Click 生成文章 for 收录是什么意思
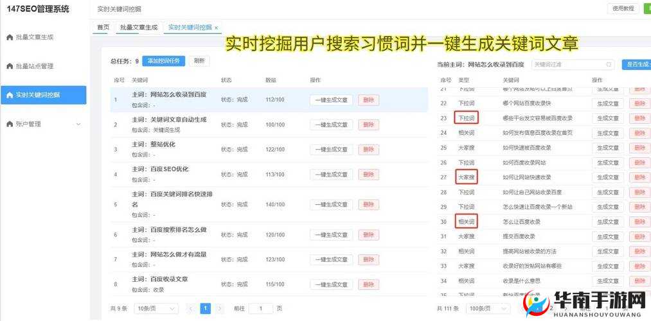This screenshot has height=321, width=651. coord(608,282)
